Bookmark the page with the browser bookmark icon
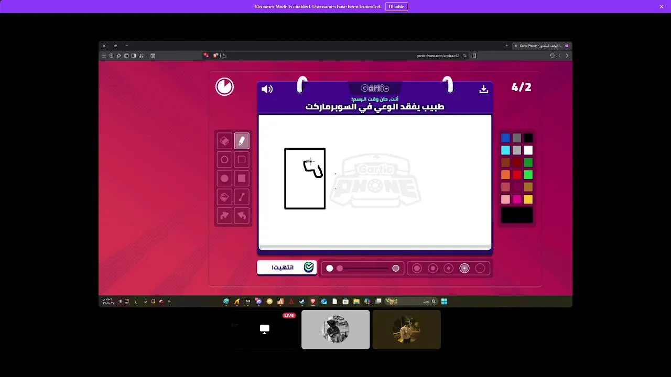 point(474,56)
